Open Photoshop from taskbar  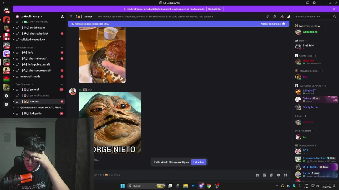(193, 186)
